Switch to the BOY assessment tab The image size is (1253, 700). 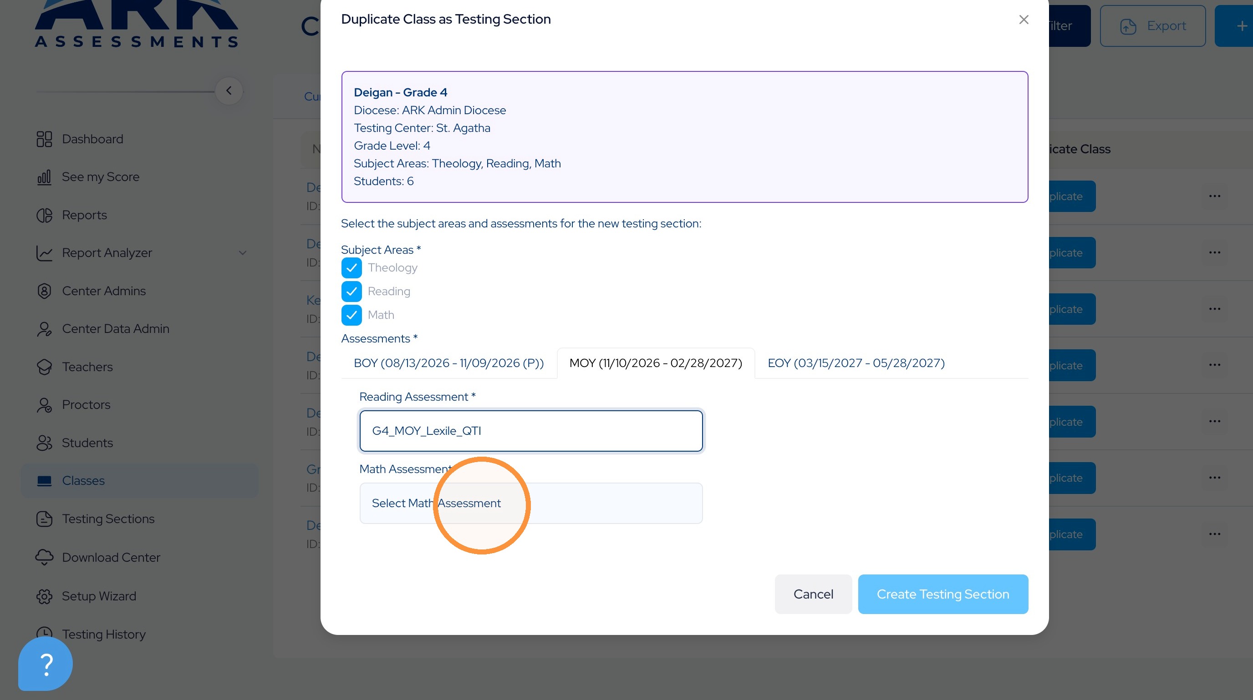pos(448,363)
